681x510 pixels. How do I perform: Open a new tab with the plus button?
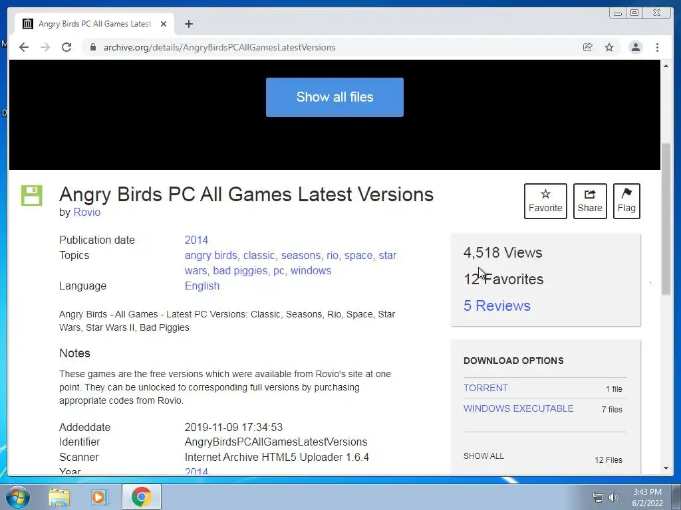tap(188, 24)
